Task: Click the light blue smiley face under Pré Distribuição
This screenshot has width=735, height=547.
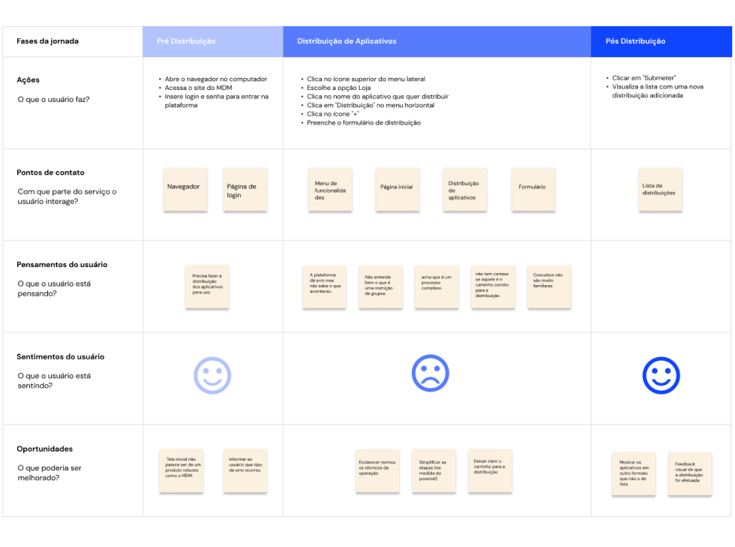Action: coord(212,374)
